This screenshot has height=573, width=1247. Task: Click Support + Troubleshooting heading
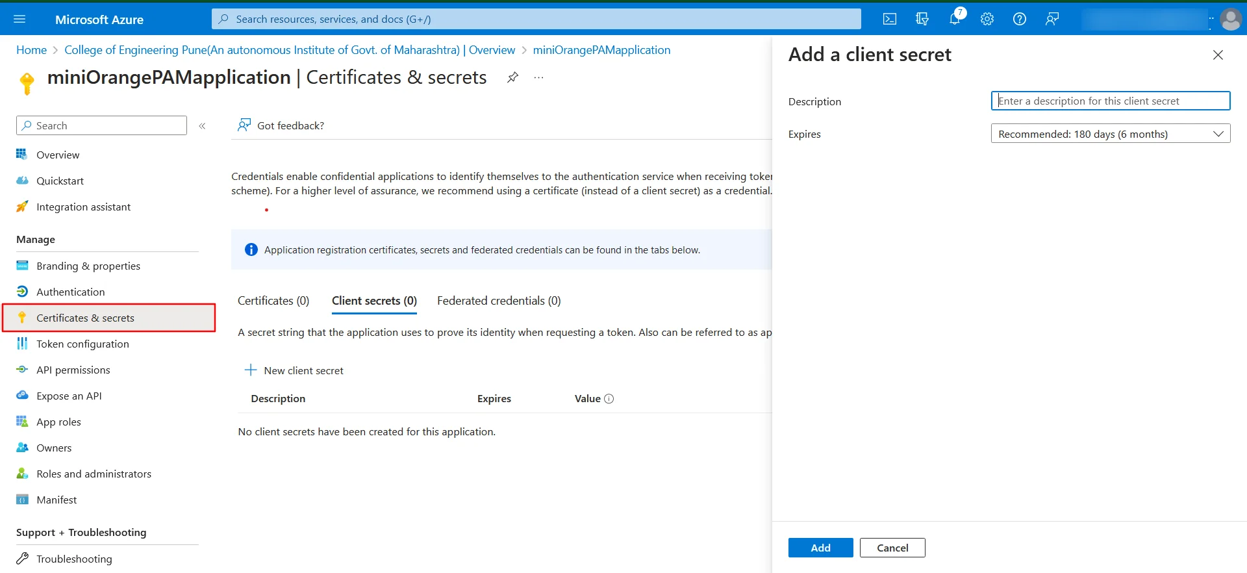tap(81, 533)
